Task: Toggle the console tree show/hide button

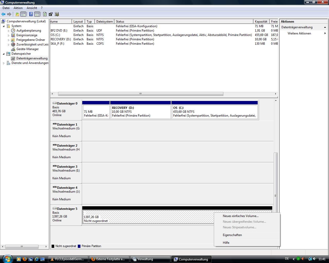Action: pos(23,14)
